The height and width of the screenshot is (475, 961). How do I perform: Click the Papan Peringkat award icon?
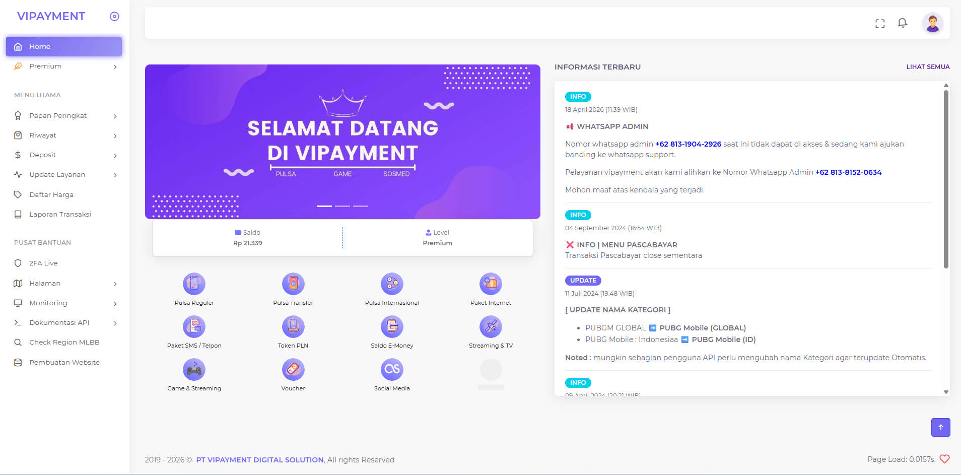[18, 115]
